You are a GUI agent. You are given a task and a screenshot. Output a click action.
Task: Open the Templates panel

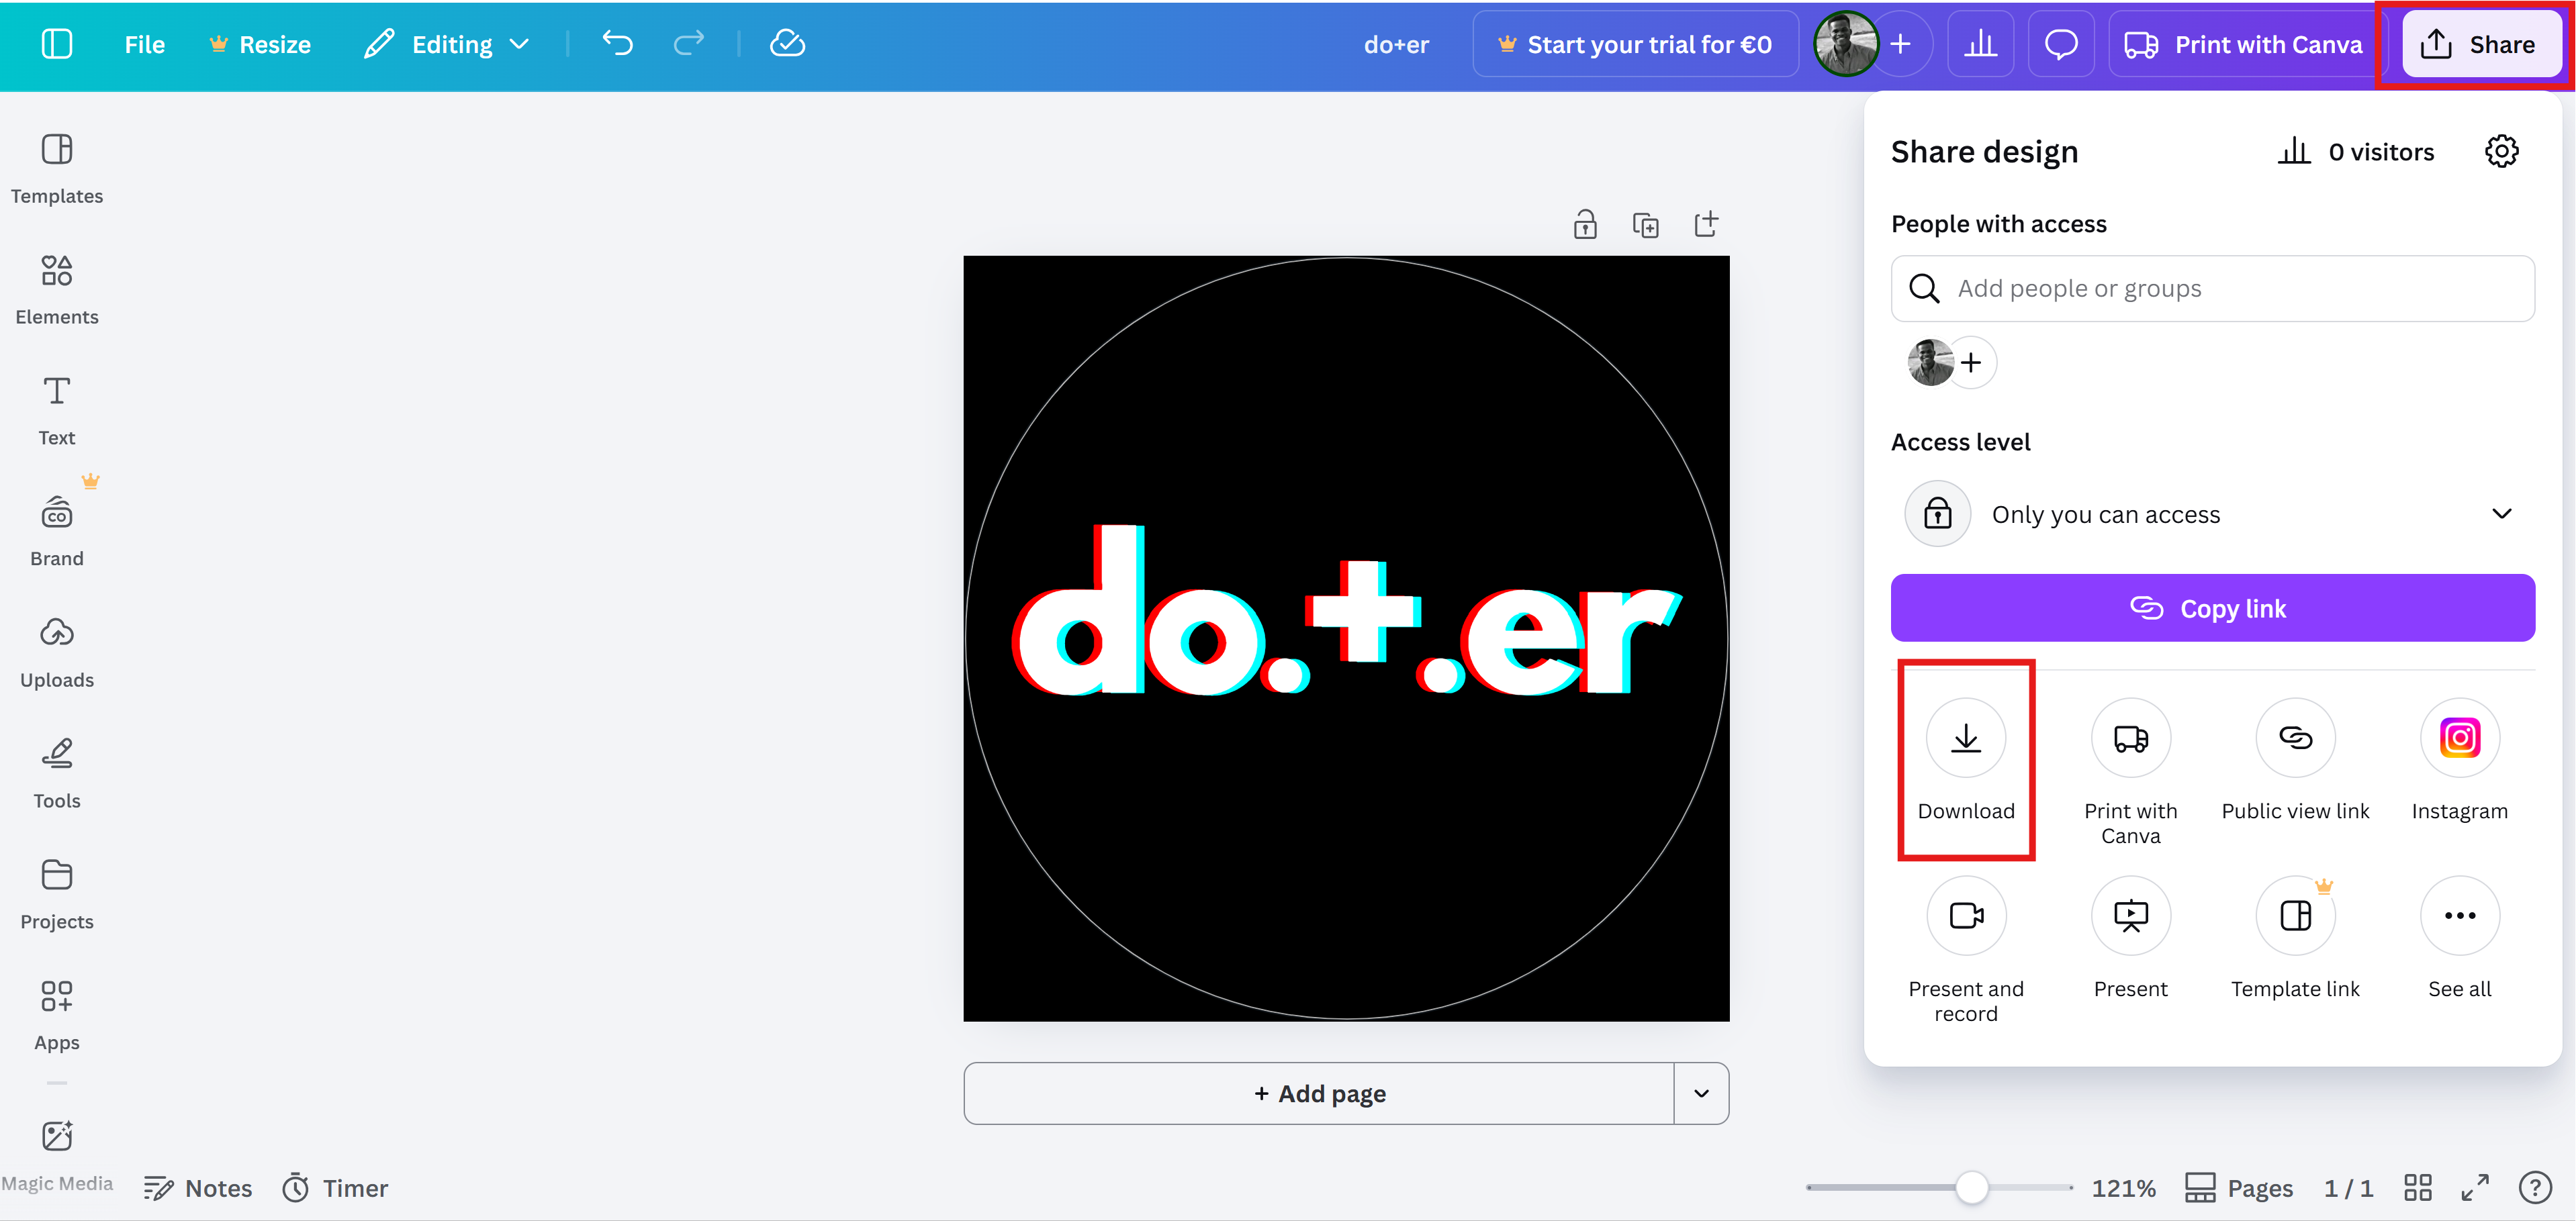pyautogui.click(x=56, y=168)
